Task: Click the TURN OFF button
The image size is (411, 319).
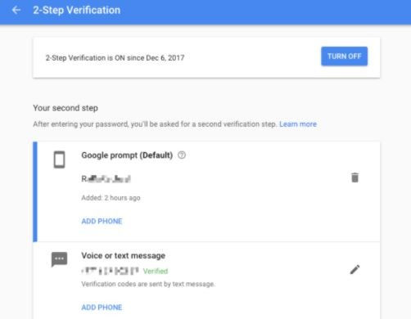Action: pos(344,56)
